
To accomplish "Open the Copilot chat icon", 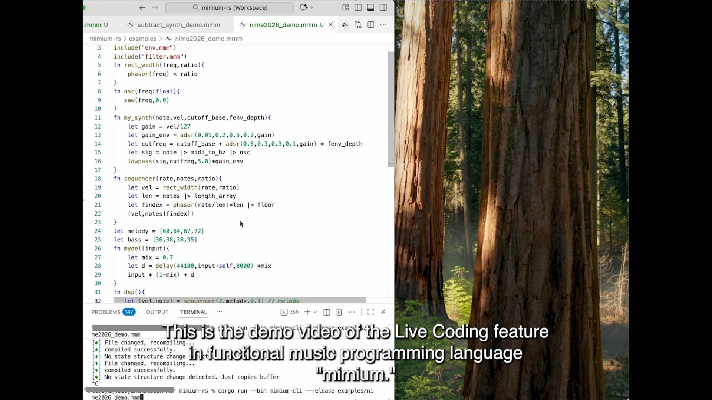I will 304,7.
